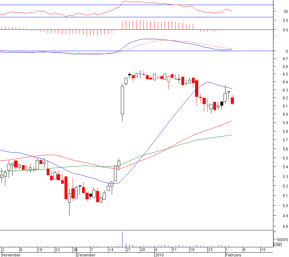
Task: Select the February month label
Action: click(x=233, y=255)
